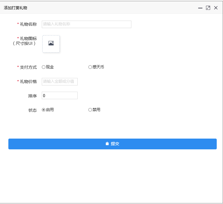Viewport: 223px width, 204px height.
Task: Set status to 禁用
Action: coord(90,110)
